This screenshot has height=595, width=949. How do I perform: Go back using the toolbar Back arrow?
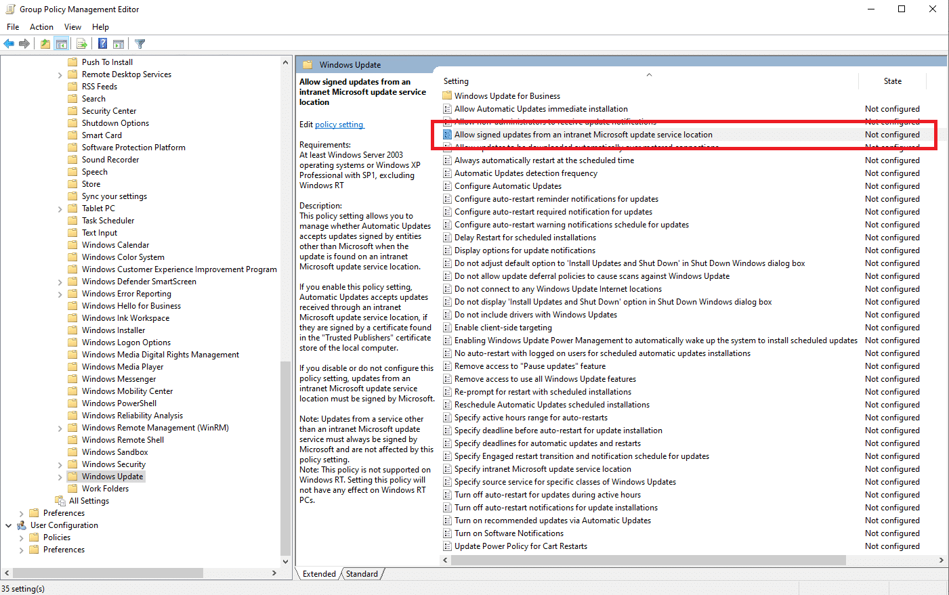pos(9,44)
